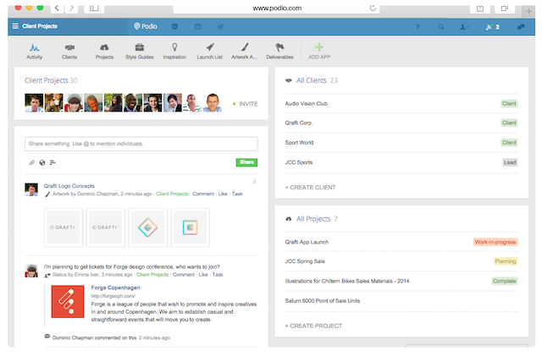Viewport: 542px width, 356px height.
Task: Click the question list icon below status box
Action: (53, 162)
